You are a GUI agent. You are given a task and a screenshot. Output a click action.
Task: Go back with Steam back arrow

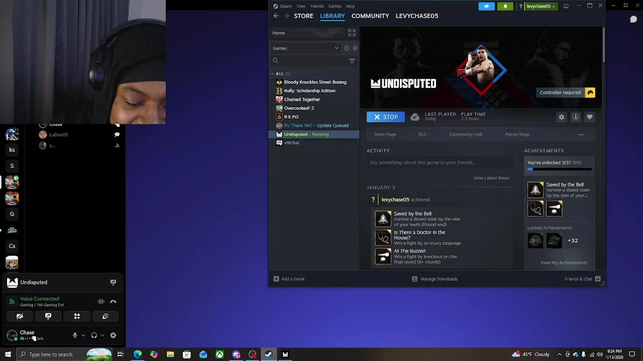click(276, 16)
